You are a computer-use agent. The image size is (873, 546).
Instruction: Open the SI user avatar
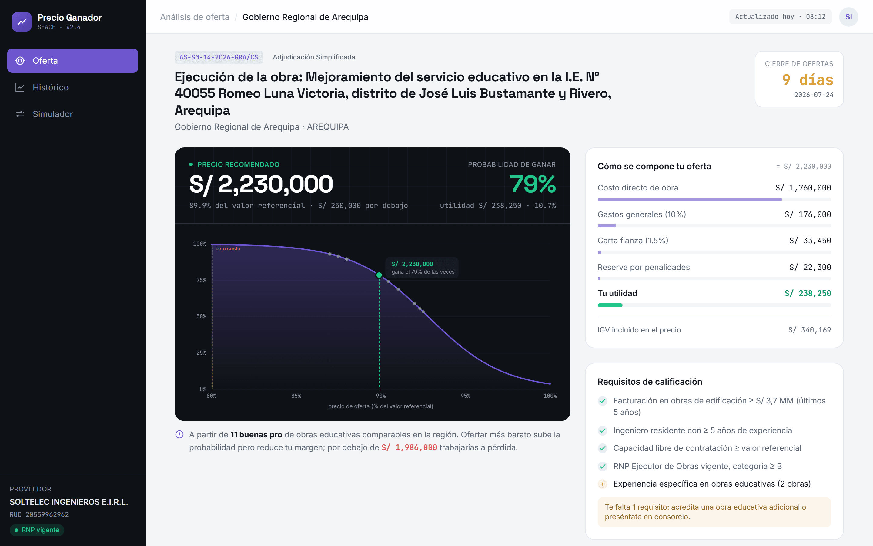coord(848,17)
